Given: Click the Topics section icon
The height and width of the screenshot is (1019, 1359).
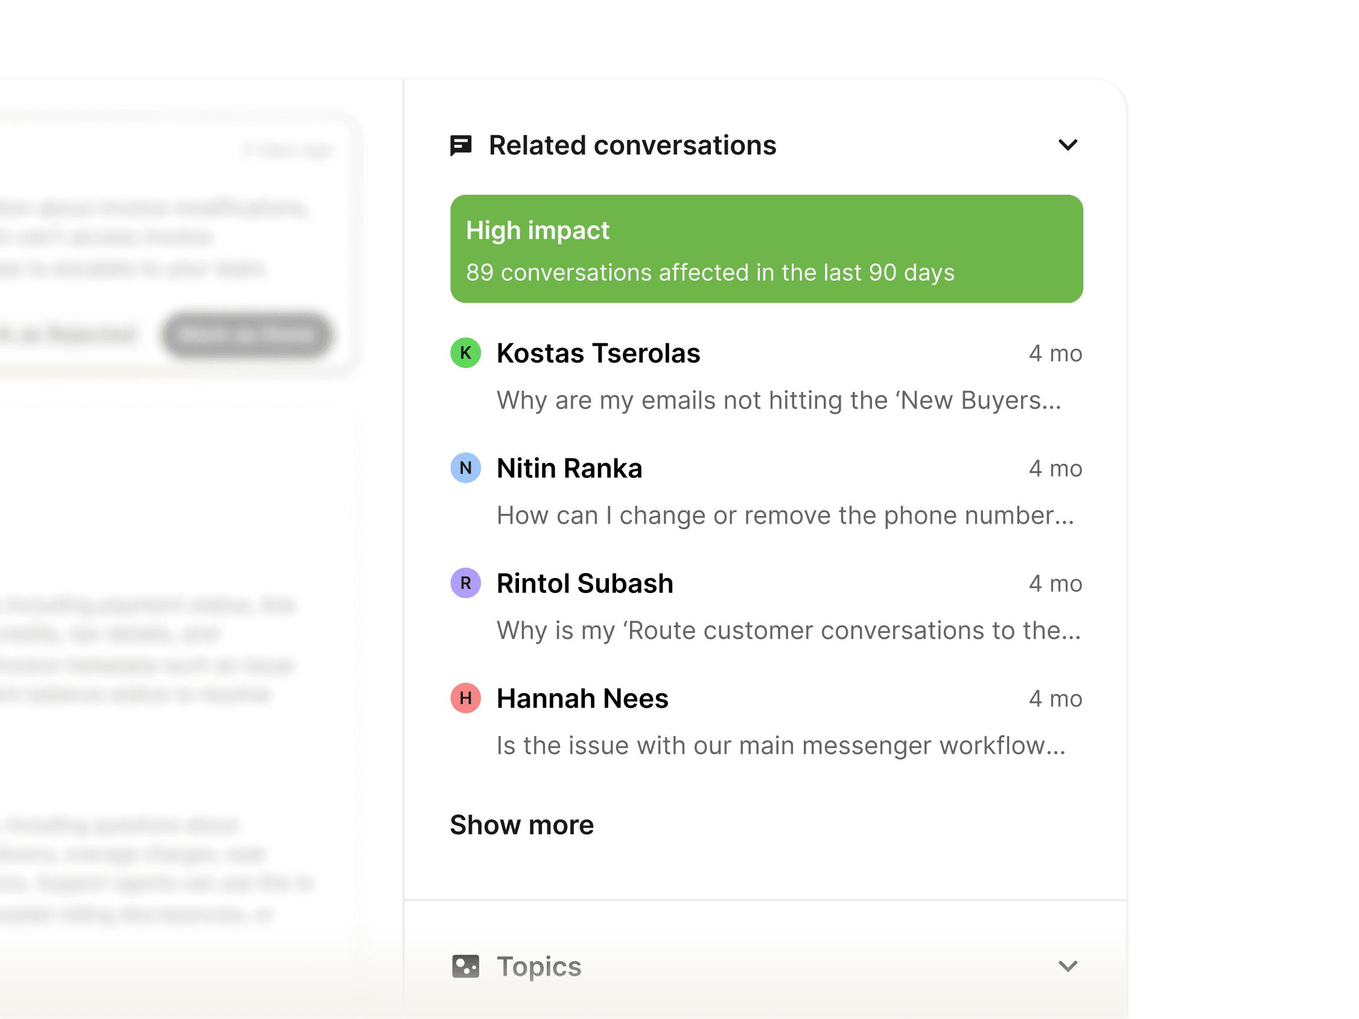Looking at the screenshot, I should tap(465, 966).
